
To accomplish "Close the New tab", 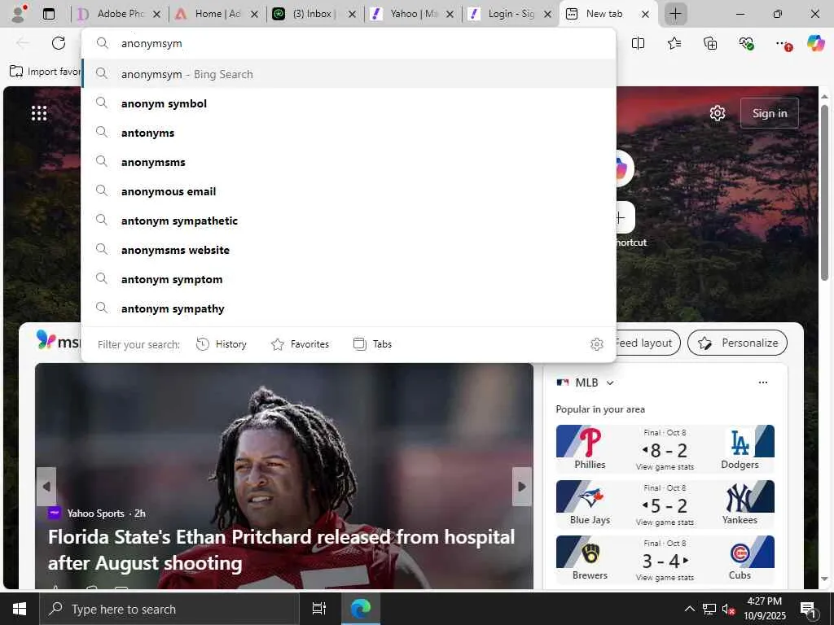I will (x=645, y=15).
